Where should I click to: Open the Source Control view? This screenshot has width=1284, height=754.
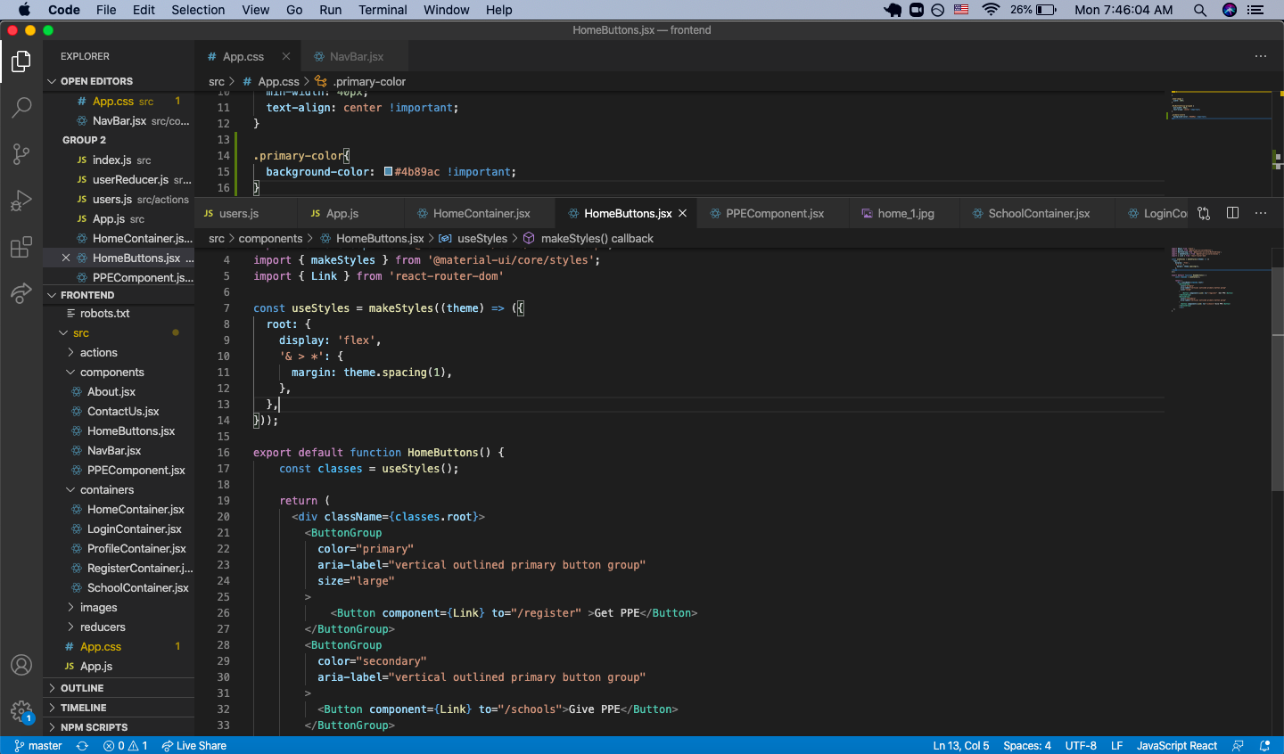pyautogui.click(x=21, y=153)
